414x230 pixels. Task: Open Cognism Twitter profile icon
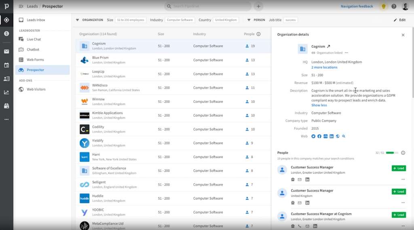pos(313,136)
